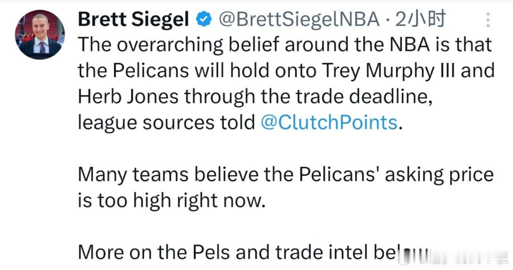This screenshot has width=513, height=270.
Task: Click the "asking price" phrase
Action: tap(439, 175)
